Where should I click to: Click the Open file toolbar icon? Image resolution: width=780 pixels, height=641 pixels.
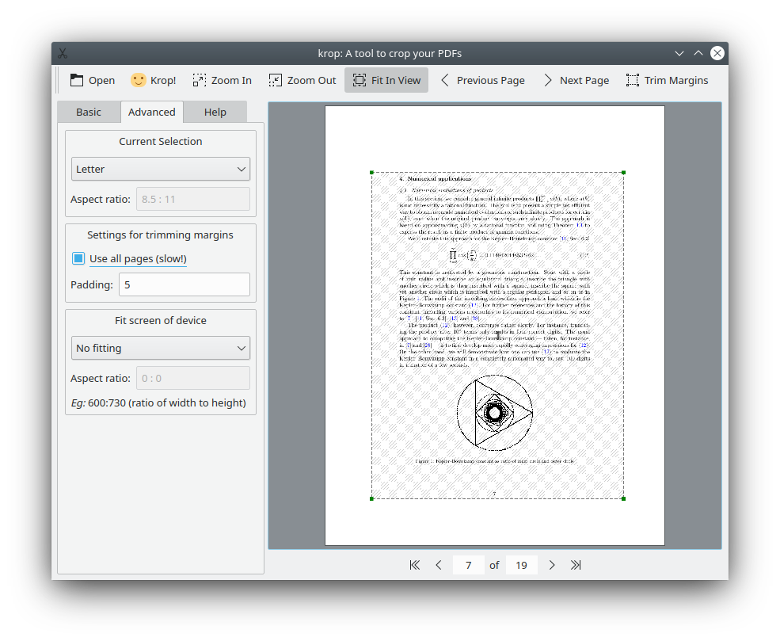92,80
